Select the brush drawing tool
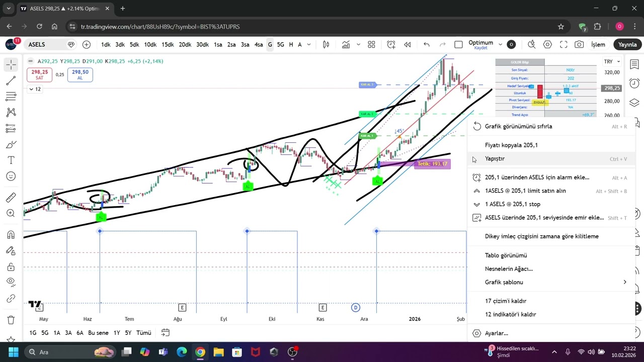 (11, 145)
